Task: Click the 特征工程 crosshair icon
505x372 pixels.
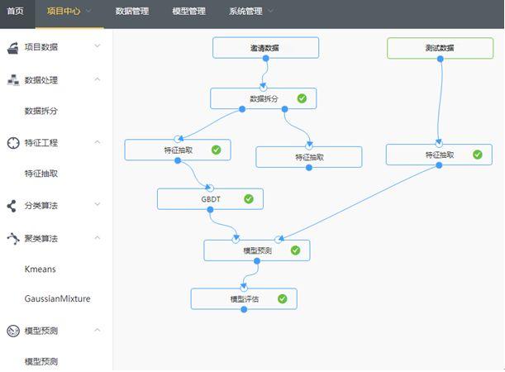Action: point(13,143)
